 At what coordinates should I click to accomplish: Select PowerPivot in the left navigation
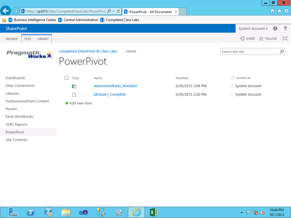click(15, 132)
